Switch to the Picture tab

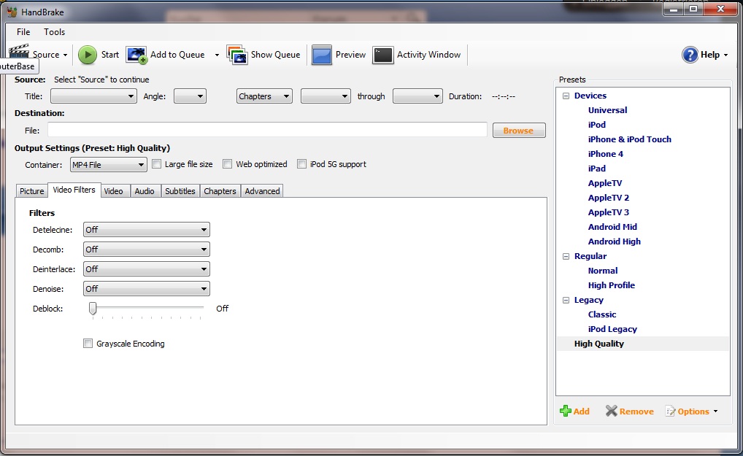[x=31, y=191]
